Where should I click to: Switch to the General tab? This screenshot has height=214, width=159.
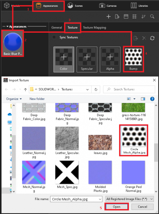click(56, 27)
